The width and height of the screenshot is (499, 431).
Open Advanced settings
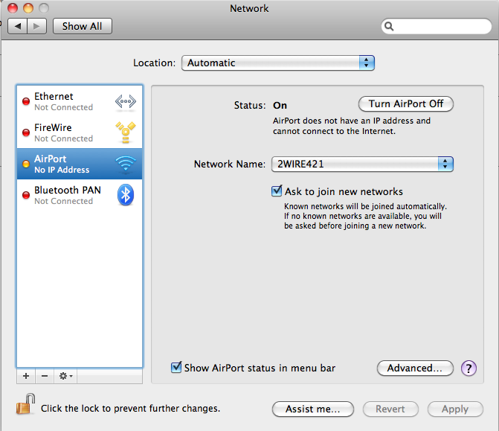coord(415,368)
